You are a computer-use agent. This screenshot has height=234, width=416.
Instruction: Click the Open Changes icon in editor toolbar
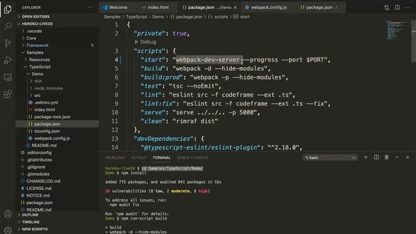pos(387,7)
